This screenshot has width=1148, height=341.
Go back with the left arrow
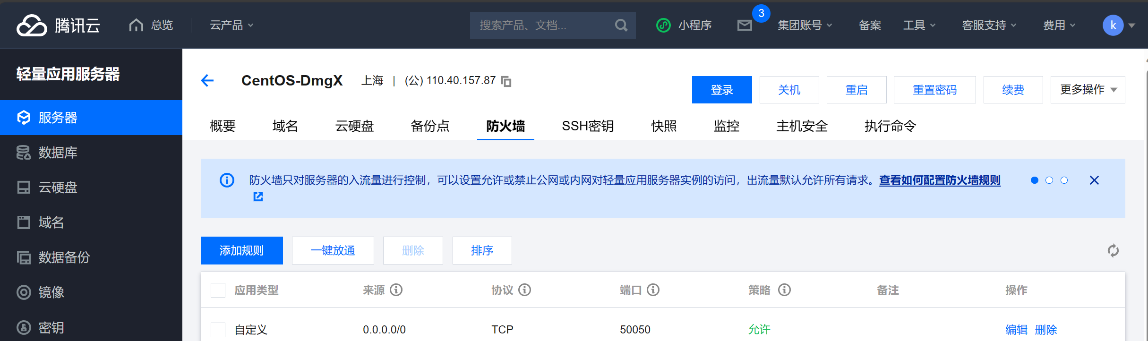pos(207,81)
